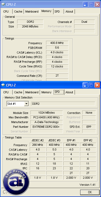Open About tab in lower CPU-Z window

coord(69,92)
